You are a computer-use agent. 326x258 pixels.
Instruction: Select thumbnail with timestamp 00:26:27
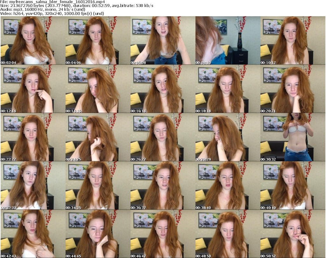pyautogui.click(x=163, y=137)
